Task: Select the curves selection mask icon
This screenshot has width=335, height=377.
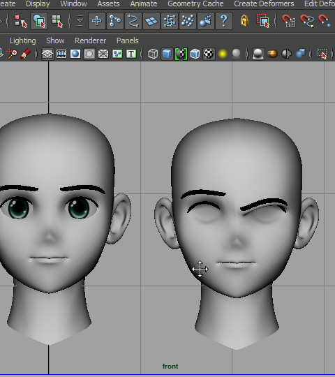Action: click(x=133, y=21)
